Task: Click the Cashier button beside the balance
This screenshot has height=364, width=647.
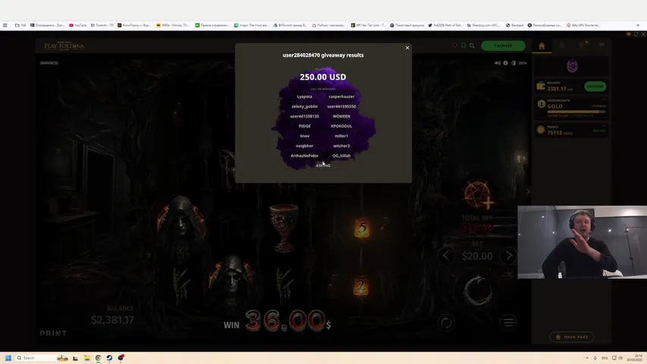Action: pos(595,86)
